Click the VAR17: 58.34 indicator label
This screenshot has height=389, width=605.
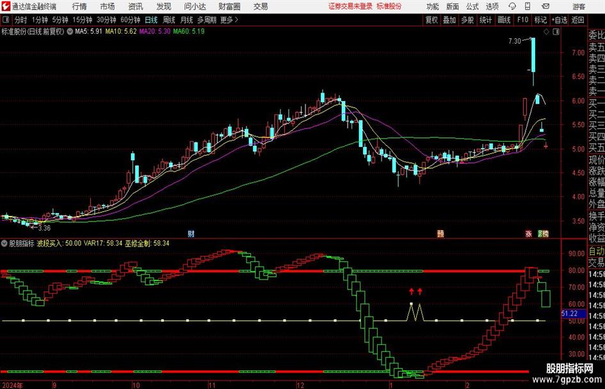(103, 243)
